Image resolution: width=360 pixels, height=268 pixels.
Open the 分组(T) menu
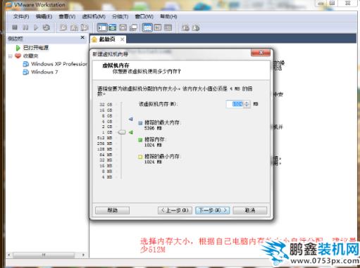tap(120, 16)
